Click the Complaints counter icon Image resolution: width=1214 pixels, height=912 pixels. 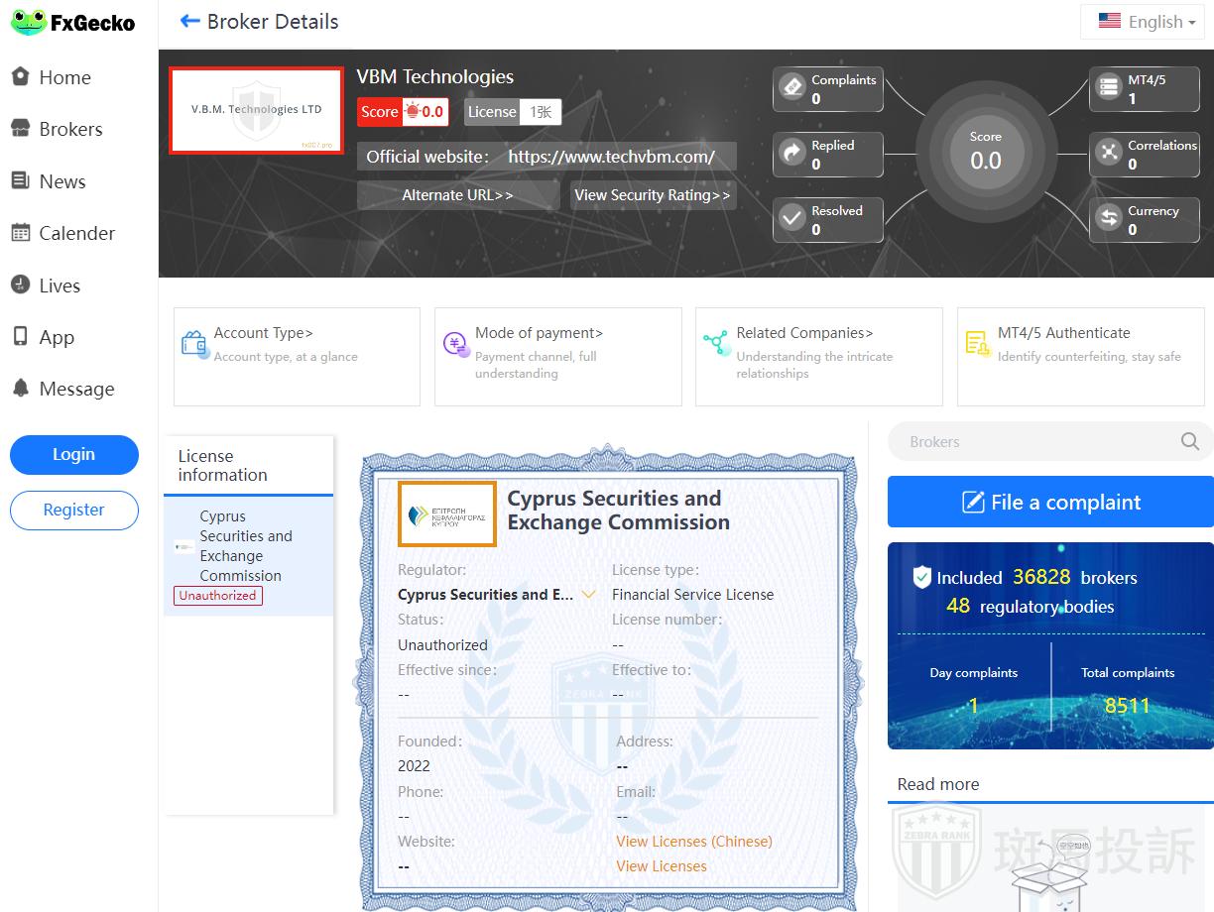pyautogui.click(x=792, y=89)
